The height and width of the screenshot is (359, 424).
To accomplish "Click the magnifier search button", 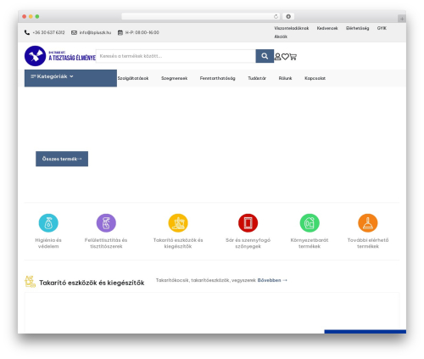I will point(265,56).
